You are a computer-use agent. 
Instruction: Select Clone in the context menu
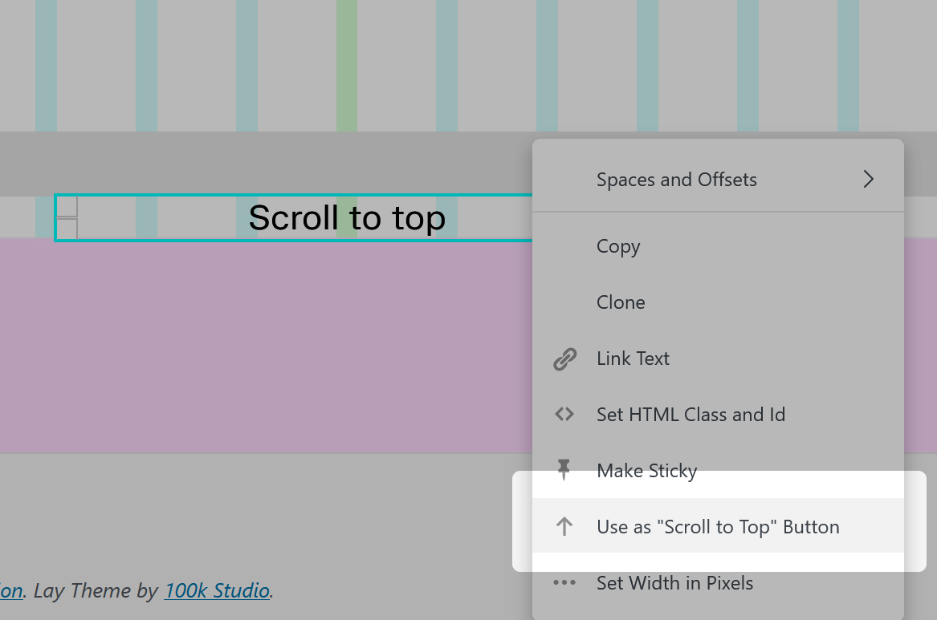point(621,302)
